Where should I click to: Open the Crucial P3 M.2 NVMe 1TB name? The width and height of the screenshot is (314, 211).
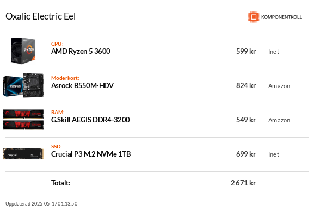[91, 154]
